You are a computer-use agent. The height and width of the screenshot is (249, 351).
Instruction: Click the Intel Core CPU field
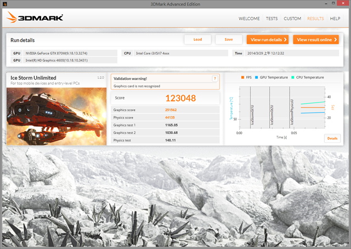coord(180,53)
